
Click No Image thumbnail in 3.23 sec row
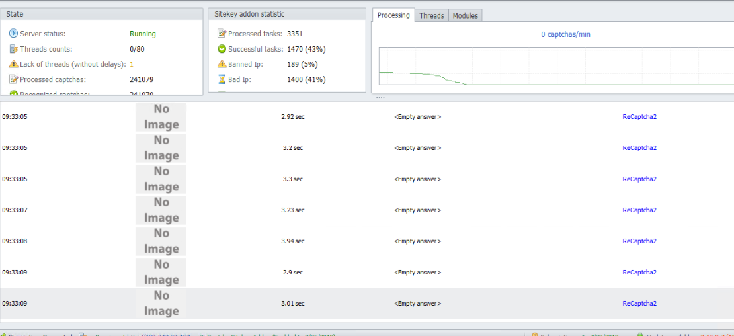[161, 210]
